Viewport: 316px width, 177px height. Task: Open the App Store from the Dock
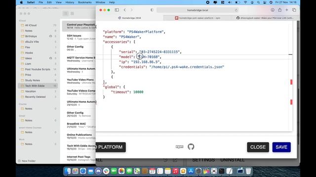(191, 171)
